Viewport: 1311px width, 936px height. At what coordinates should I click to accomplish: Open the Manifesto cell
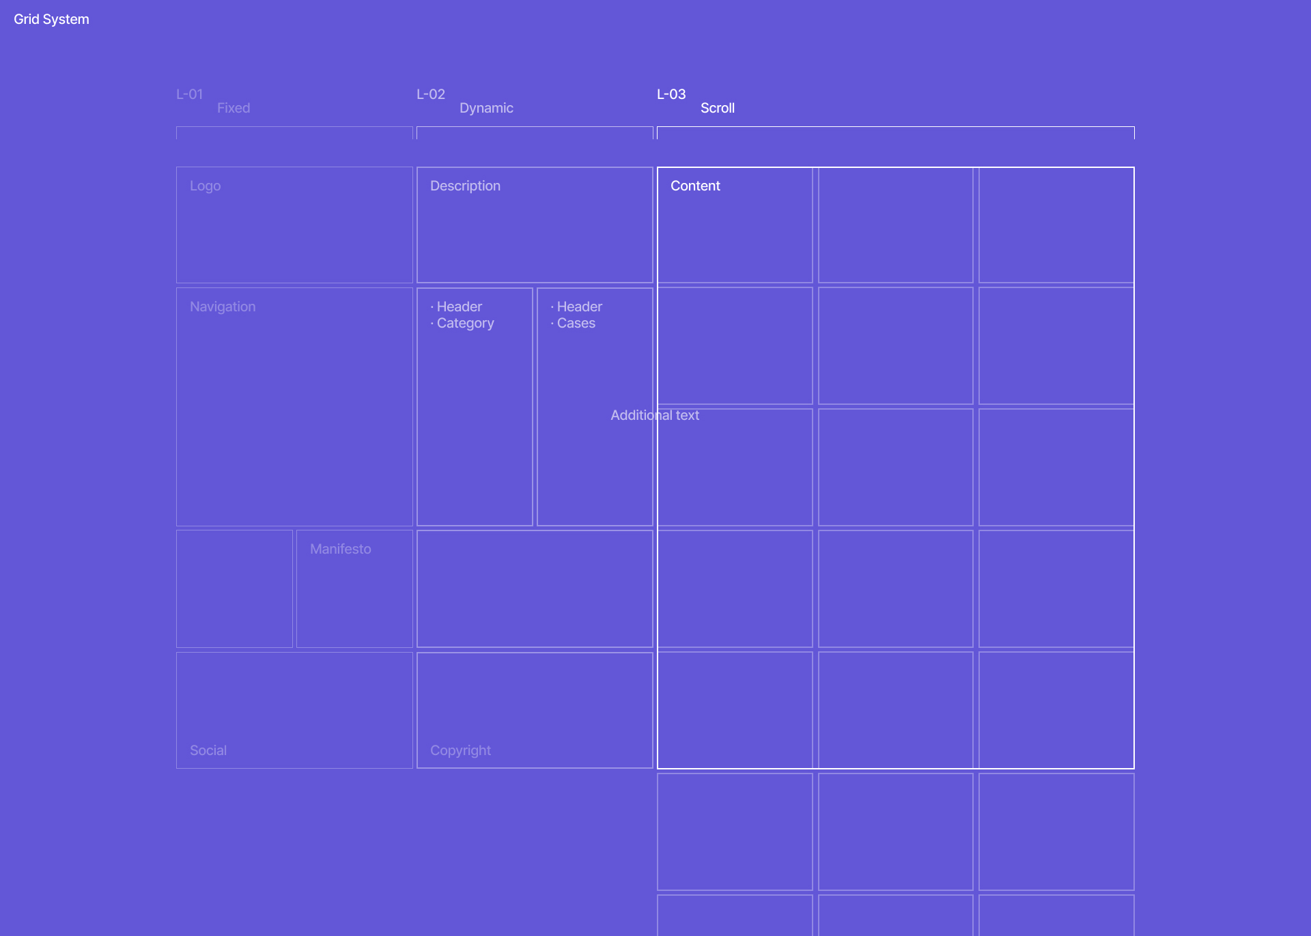(x=354, y=588)
